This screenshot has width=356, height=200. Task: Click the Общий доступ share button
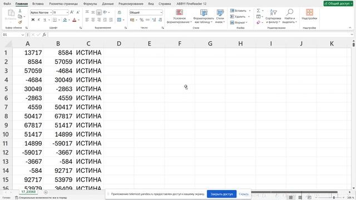point(338,4)
